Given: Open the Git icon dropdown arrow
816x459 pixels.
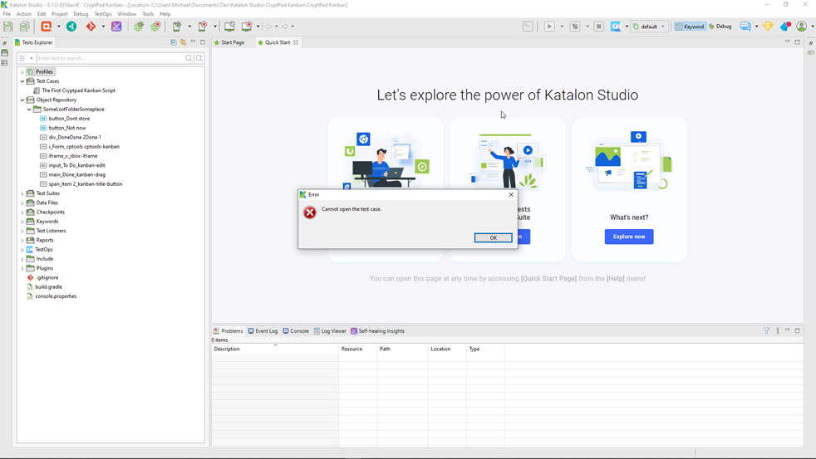Looking at the screenshot, I should coord(103,27).
